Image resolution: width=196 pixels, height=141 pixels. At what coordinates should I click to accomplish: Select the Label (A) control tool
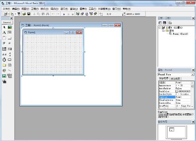coord(4,33)
